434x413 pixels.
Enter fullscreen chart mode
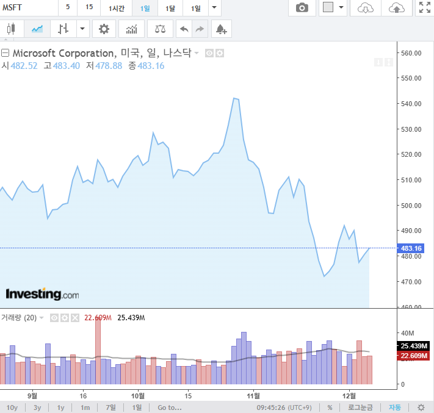pyautogui.click(x=424, y=8)
